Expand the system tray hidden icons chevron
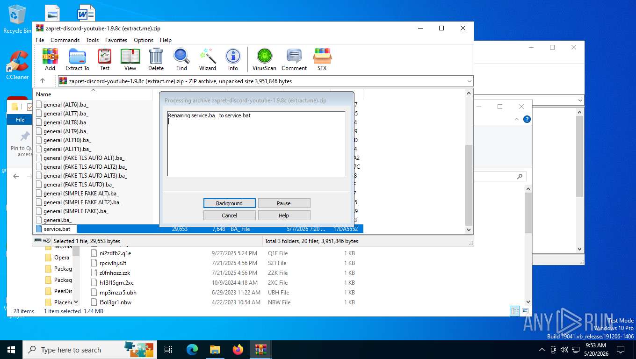The height and width of the screenshot is (359, 636). click(542, 350)
